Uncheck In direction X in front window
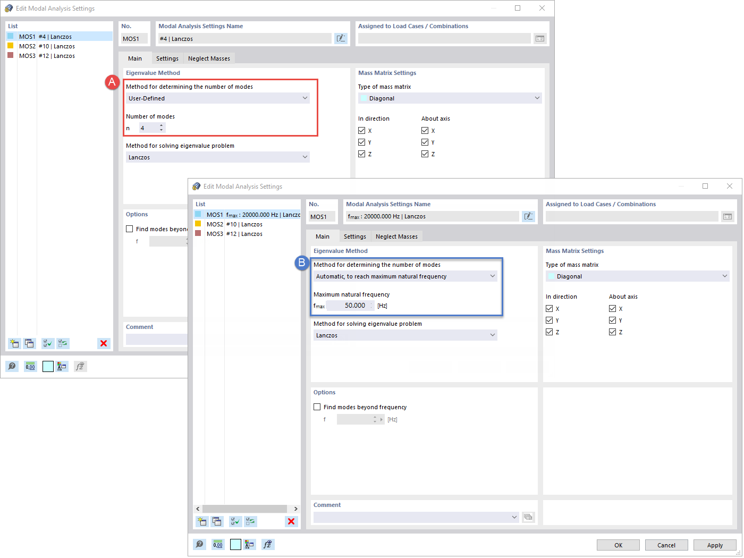The width and height of the screenshot is (744, 558). (x=549, y=309)
